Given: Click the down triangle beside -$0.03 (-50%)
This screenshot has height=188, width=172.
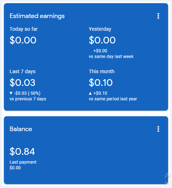Looking at the screenshot, I should click(11, 93).
